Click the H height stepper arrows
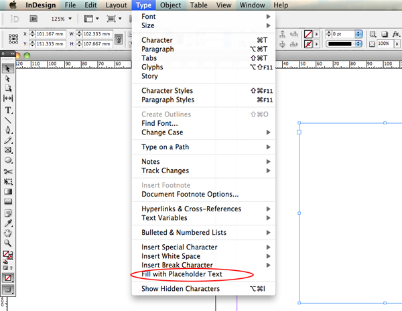The width and height of the screenshot is (402, 311). (79, 44)
